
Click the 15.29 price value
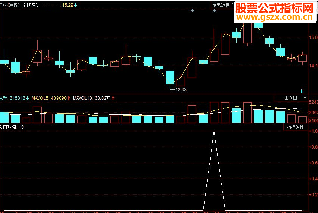tap(68, 5)
